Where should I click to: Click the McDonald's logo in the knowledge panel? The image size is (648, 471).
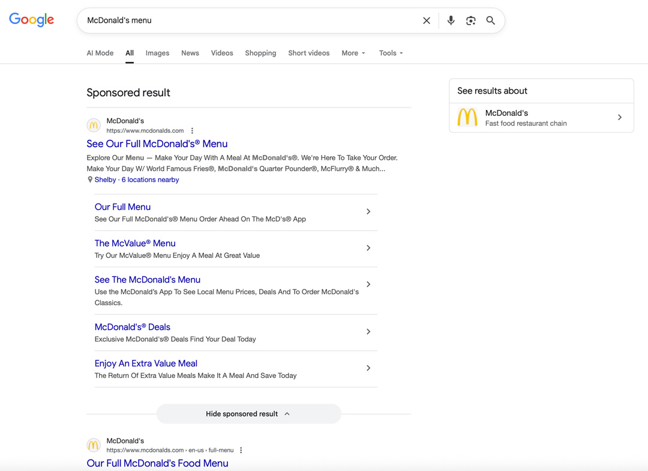(467, 118)
